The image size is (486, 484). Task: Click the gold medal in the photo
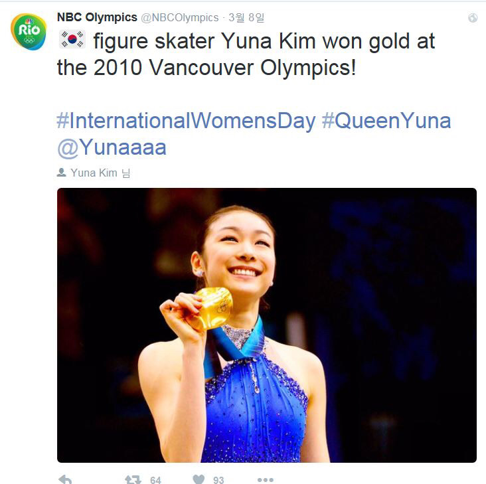point(210,308)
